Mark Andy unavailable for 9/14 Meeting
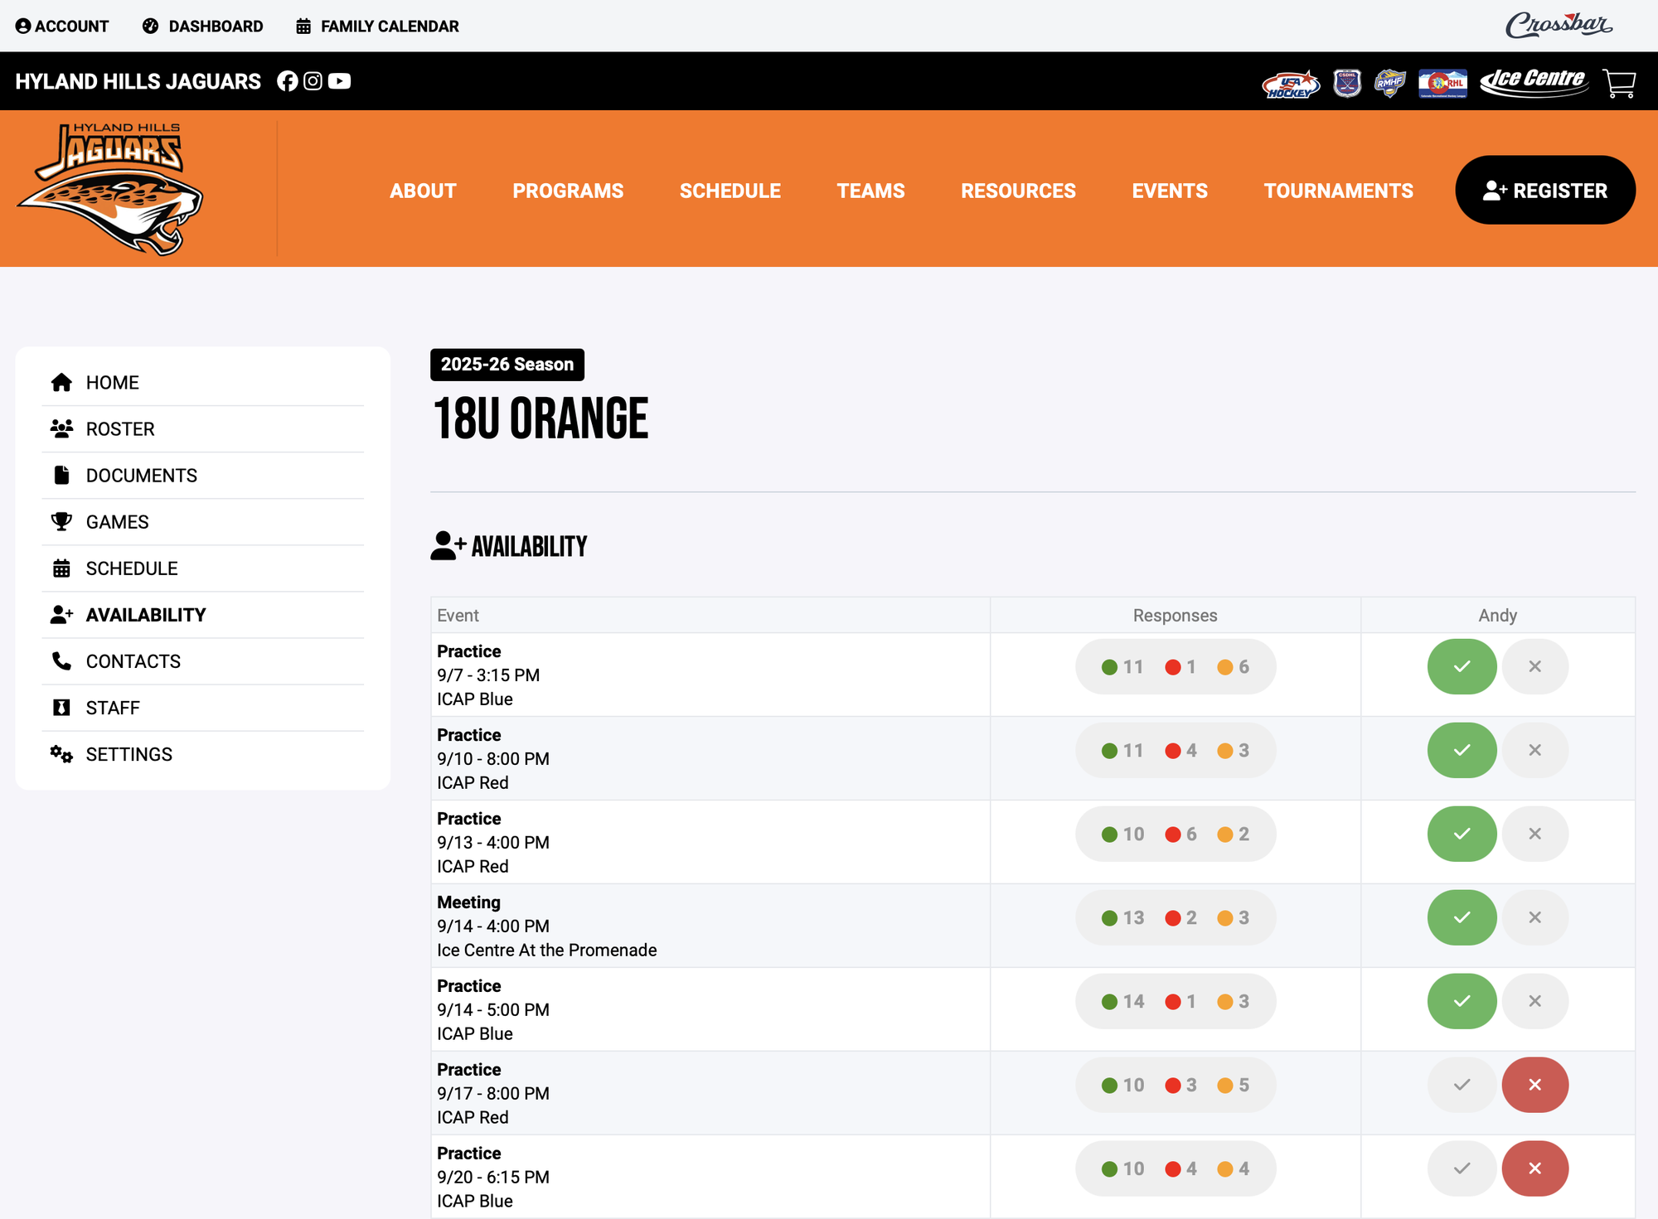This screenshot has width=1658, height=1219. pyautogui.click(x=1534, y=917)
